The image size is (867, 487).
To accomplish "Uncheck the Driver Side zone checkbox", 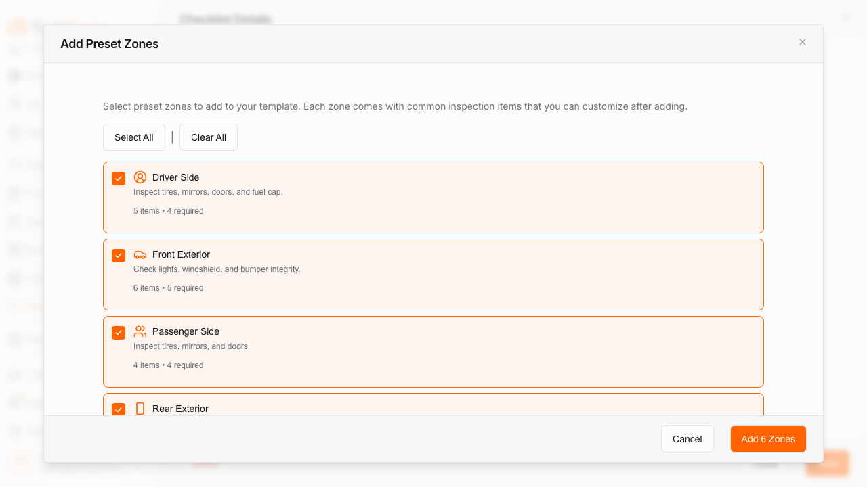I will pyautogui.click(x=119, y=179).
